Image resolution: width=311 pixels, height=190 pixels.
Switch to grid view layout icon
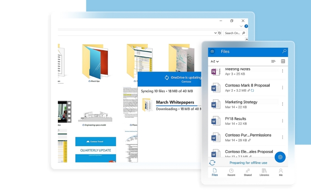click(x=283, y=61)
